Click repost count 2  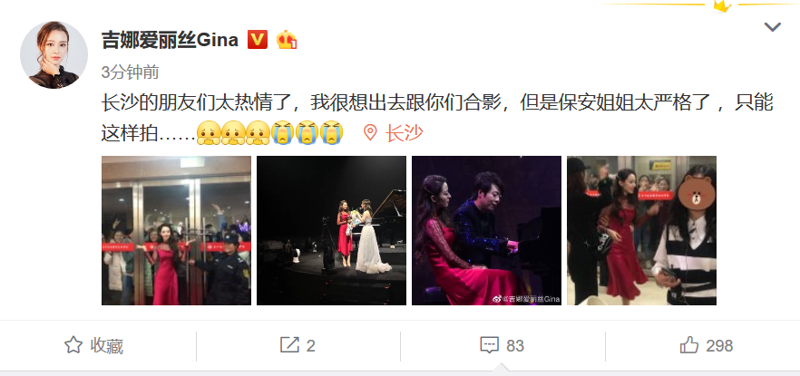click(x=311, y=346)
